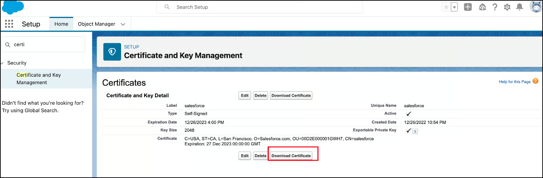
Task: Click the 'Certificates' page heading
Action: 124,83
